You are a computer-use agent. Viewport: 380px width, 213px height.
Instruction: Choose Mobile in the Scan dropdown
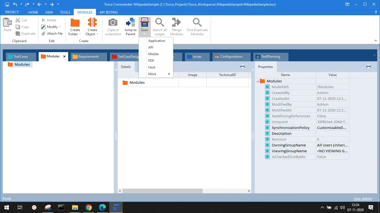pyautogui.click(x=153, y=54)
